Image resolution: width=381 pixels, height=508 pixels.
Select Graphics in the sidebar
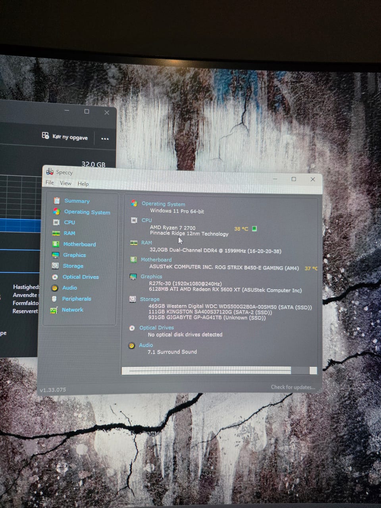click(x=75, y=255)
